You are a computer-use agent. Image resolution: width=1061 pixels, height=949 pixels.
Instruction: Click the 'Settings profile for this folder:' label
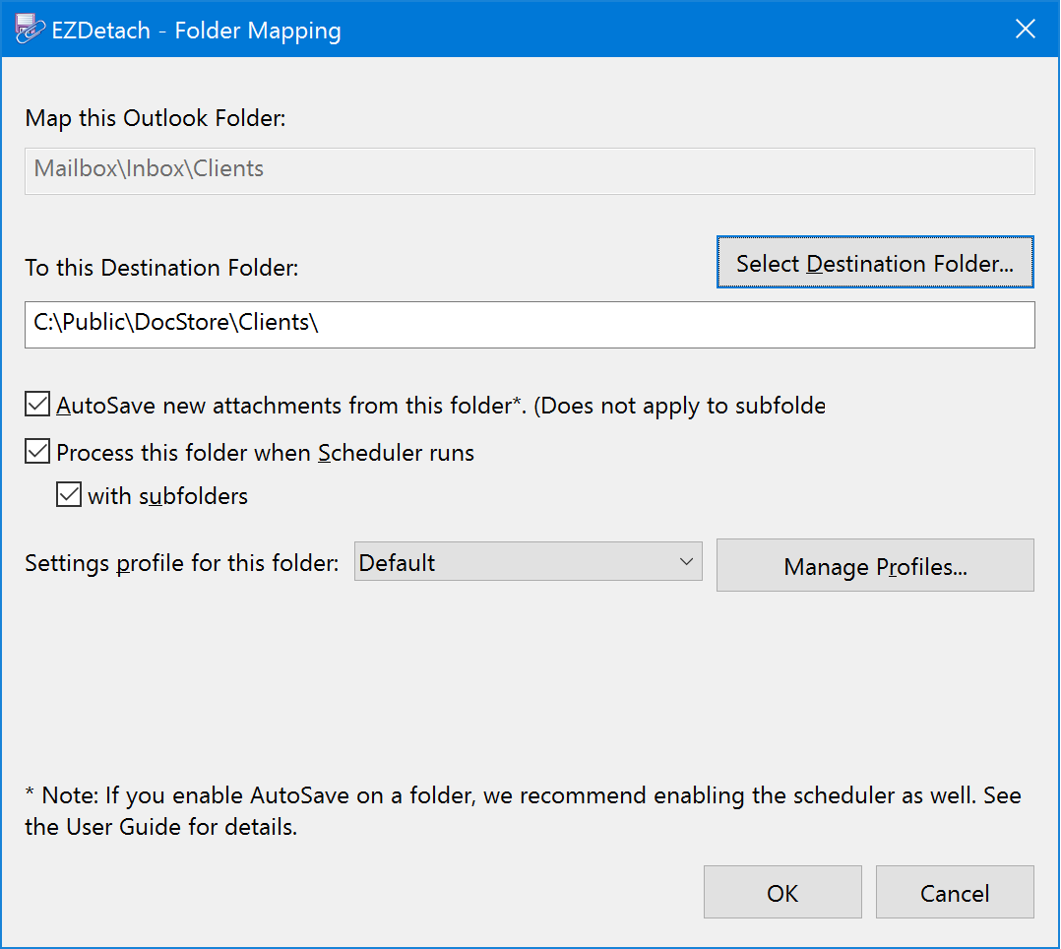coord(182,563)
